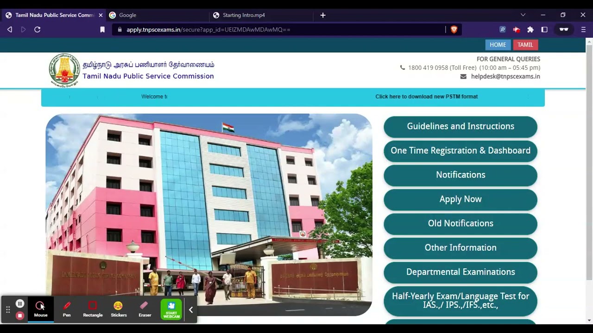Switch to the Google tab
The width and height of the screenshot is (593, 333).
[158, 15]
